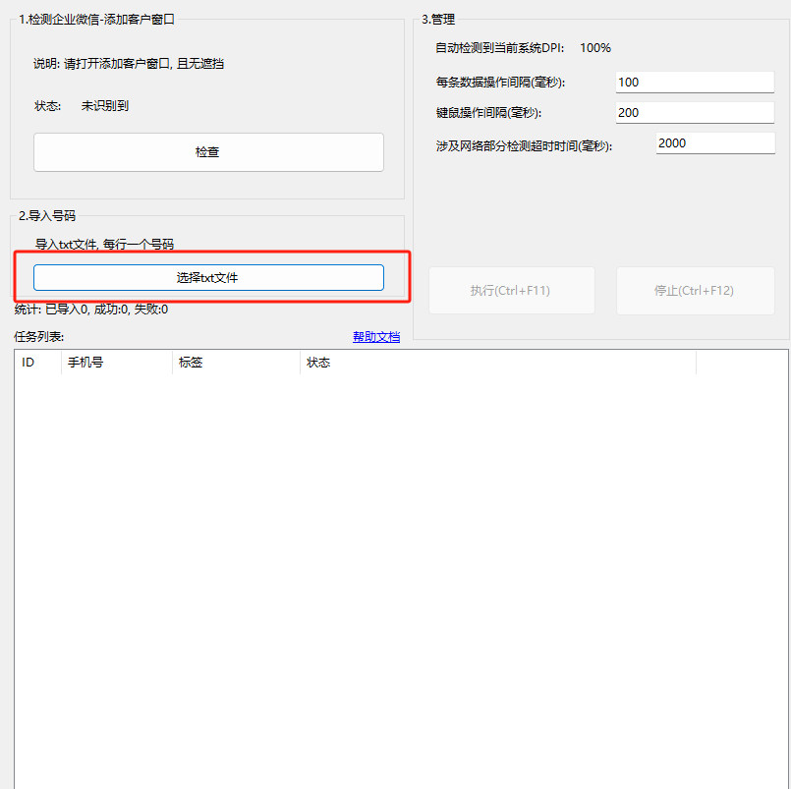
Task: Click the 100% DPI value
Action: point(595,48)
